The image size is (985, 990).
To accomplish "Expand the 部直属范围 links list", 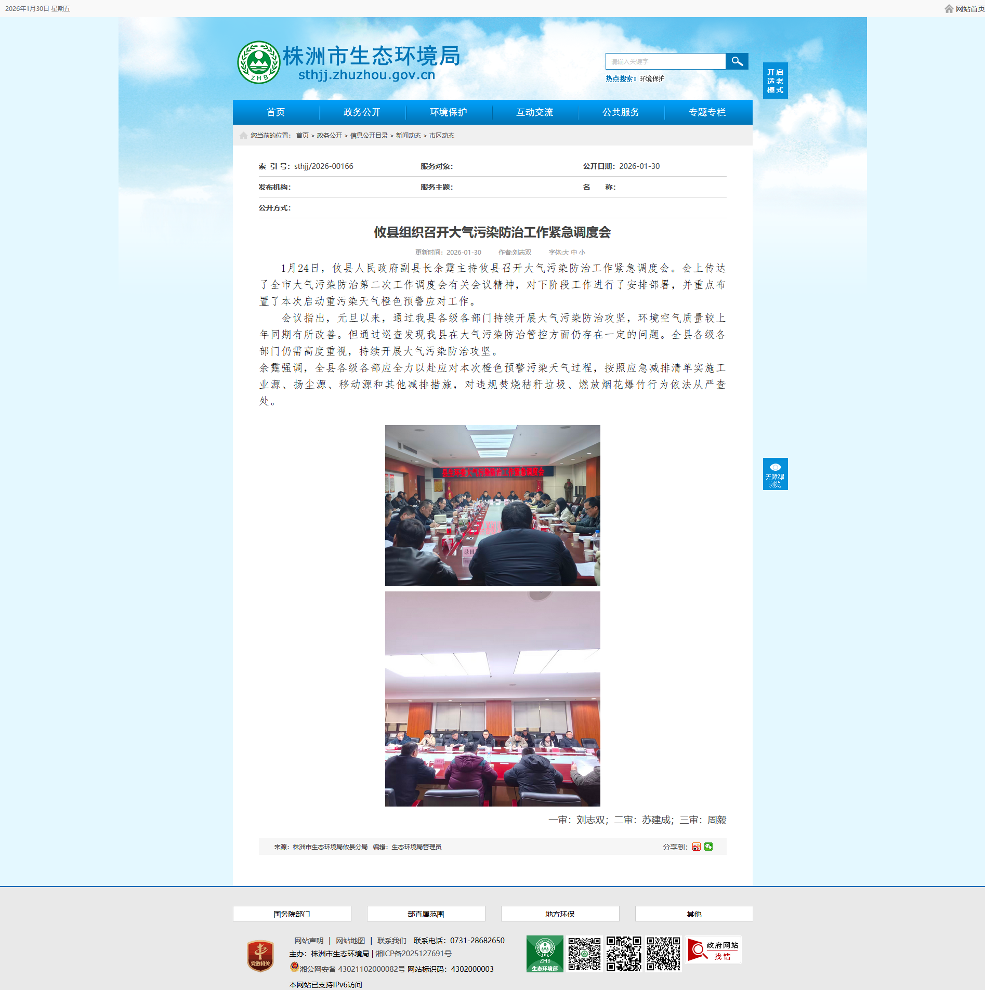I will 426,914.
